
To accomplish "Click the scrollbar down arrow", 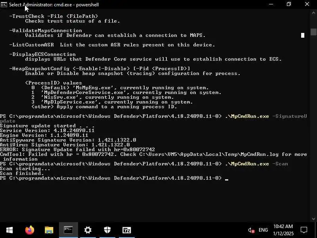I will (313, 219).
